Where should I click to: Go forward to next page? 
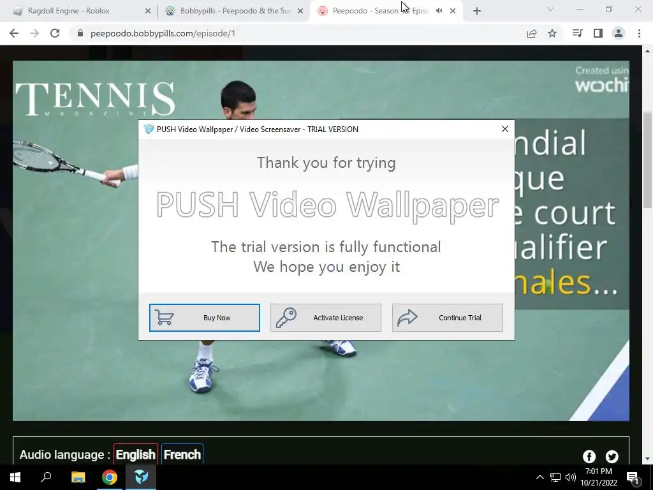pyautogui.click(x=34, y=33)
